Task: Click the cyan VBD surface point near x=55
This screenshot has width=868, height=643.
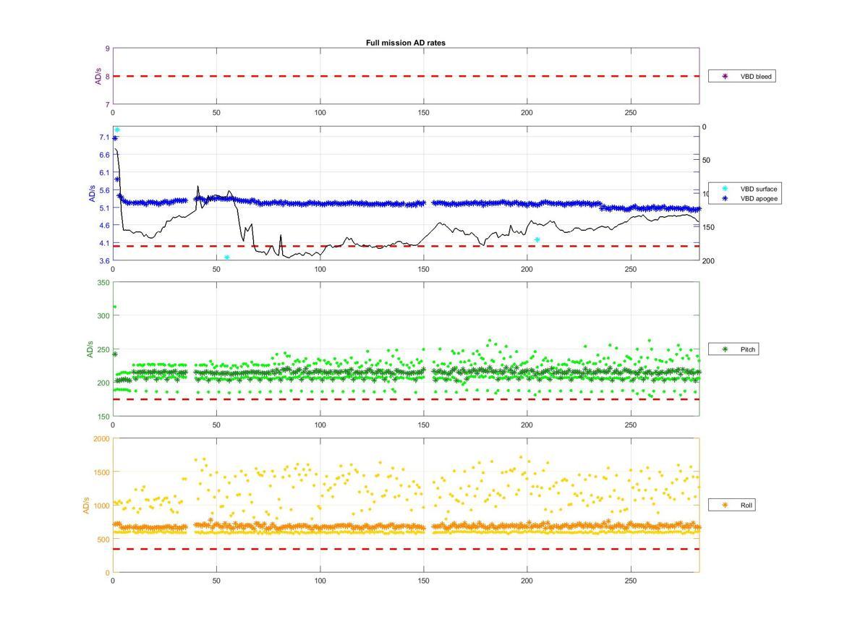Action: click(227, 257)
